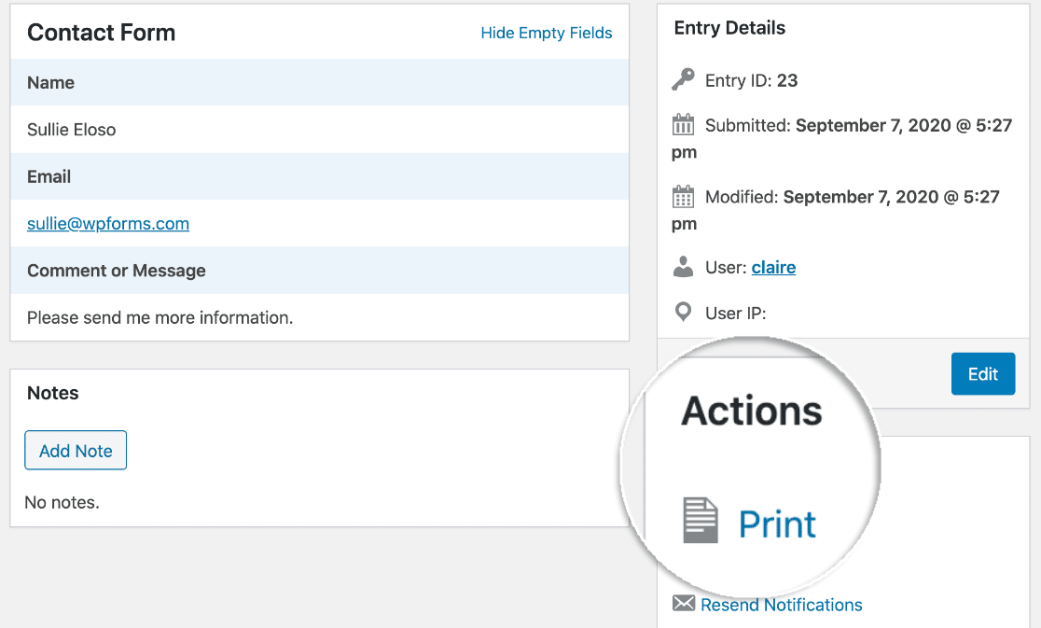Screen dimensions: 1041x628
Task: Click the Actions heading
Action: [752, 411]
